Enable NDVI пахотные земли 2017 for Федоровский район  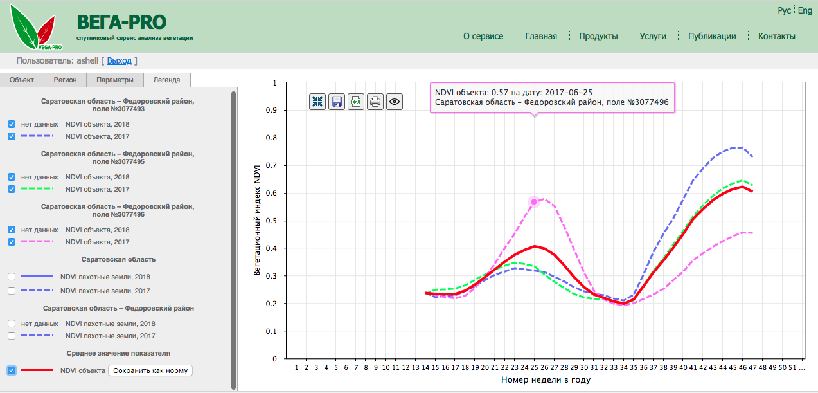click(12, 336)
